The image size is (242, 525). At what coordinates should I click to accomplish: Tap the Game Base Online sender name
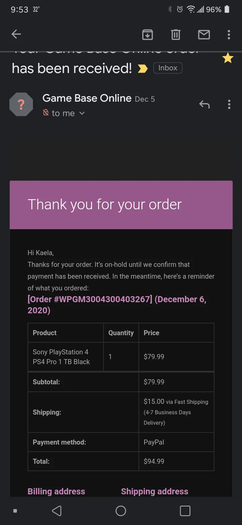click(87, 98)
